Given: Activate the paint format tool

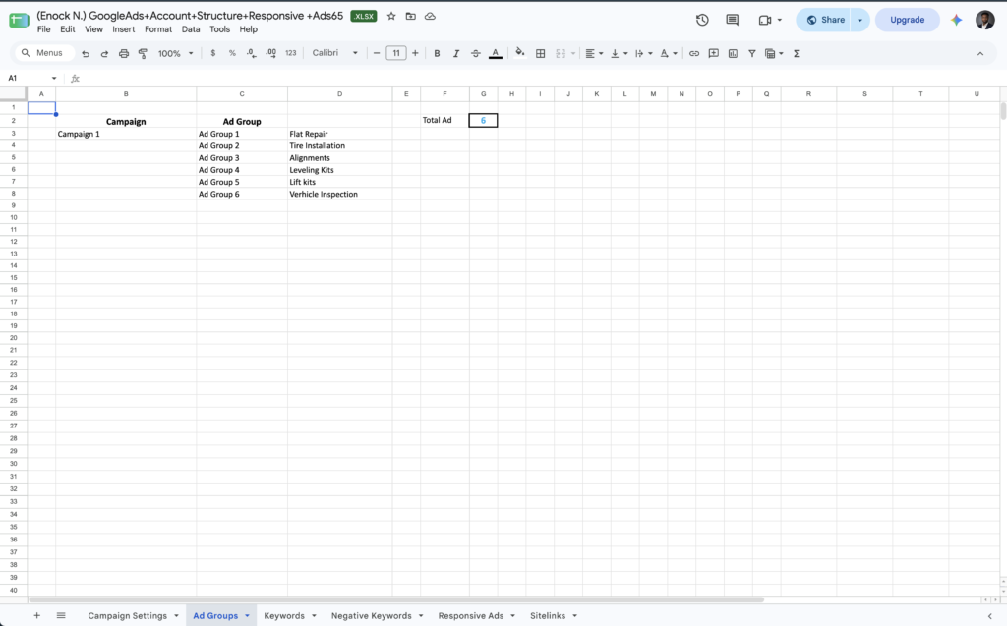Looking at the screenshot, I should pos(143,54).
